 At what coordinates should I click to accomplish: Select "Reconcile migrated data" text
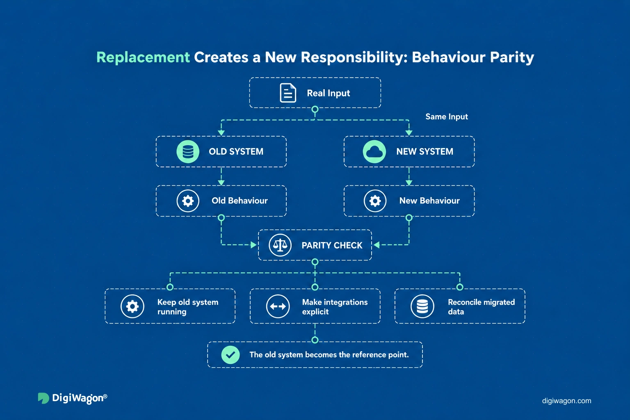point(481,307)
